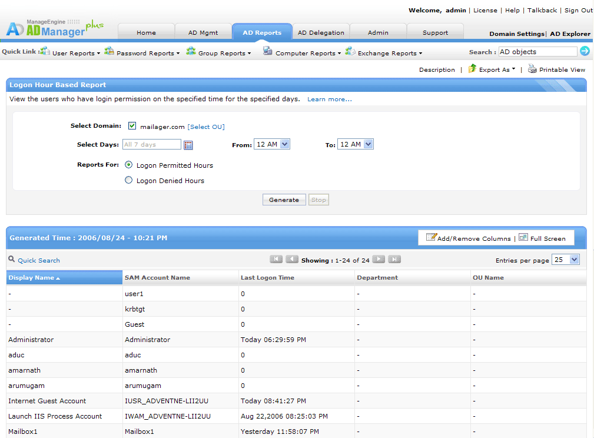
Task: Expand the Computer Reports quick link menu
Action: [339, 54]
